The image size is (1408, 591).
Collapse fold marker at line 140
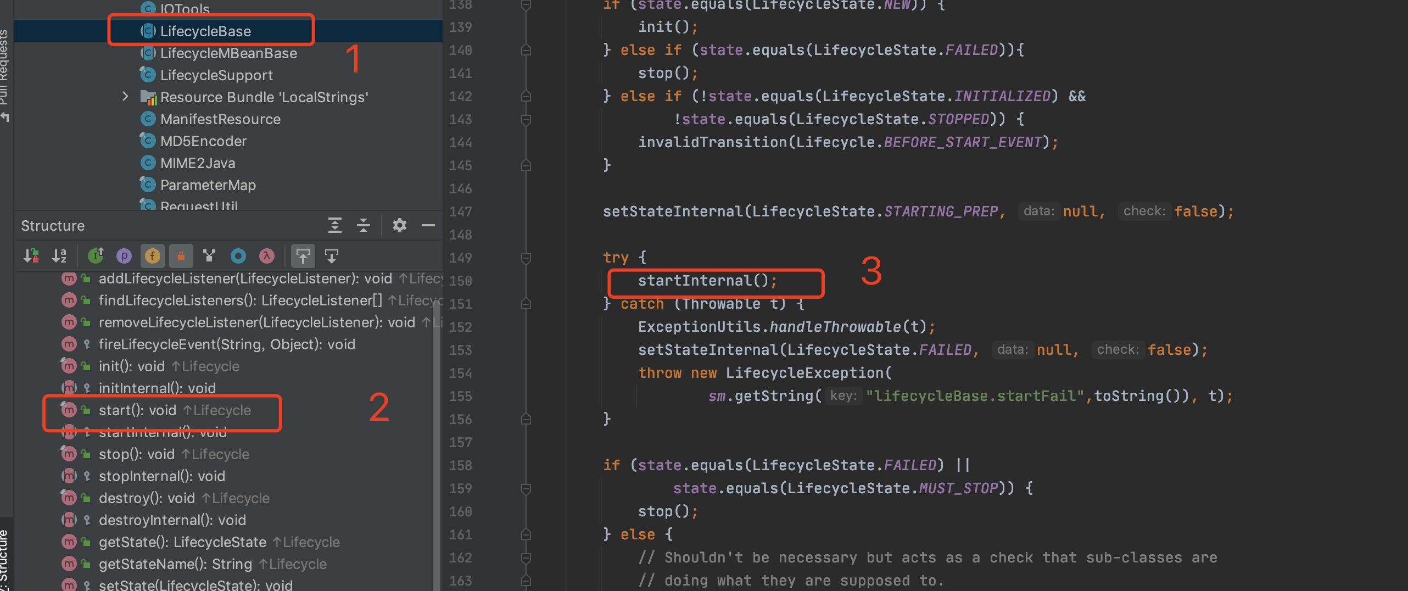click(526, 50)
